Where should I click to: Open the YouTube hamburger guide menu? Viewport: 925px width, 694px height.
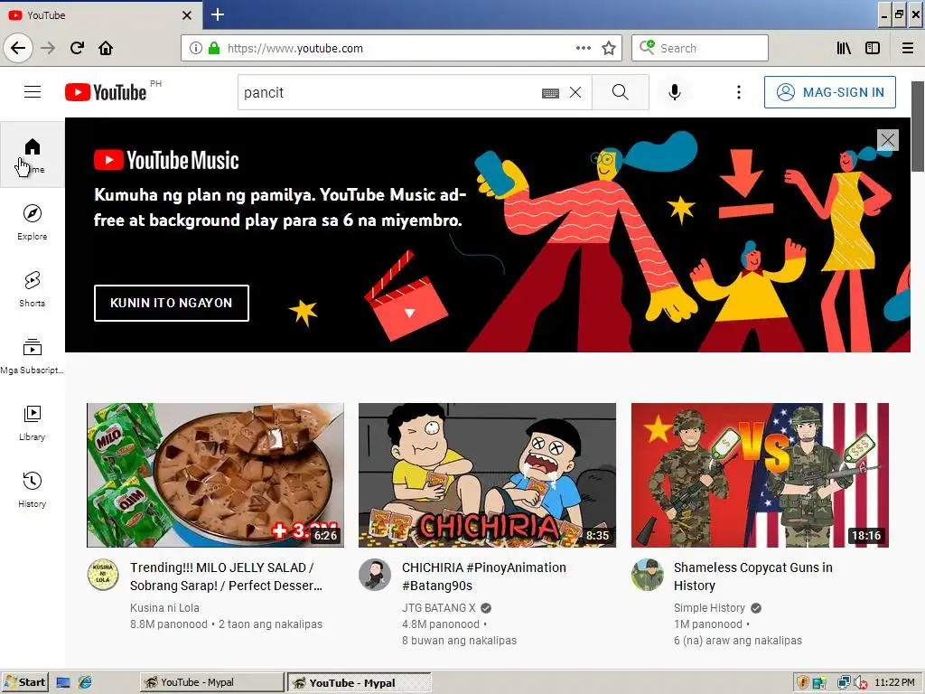click(33, 92)
